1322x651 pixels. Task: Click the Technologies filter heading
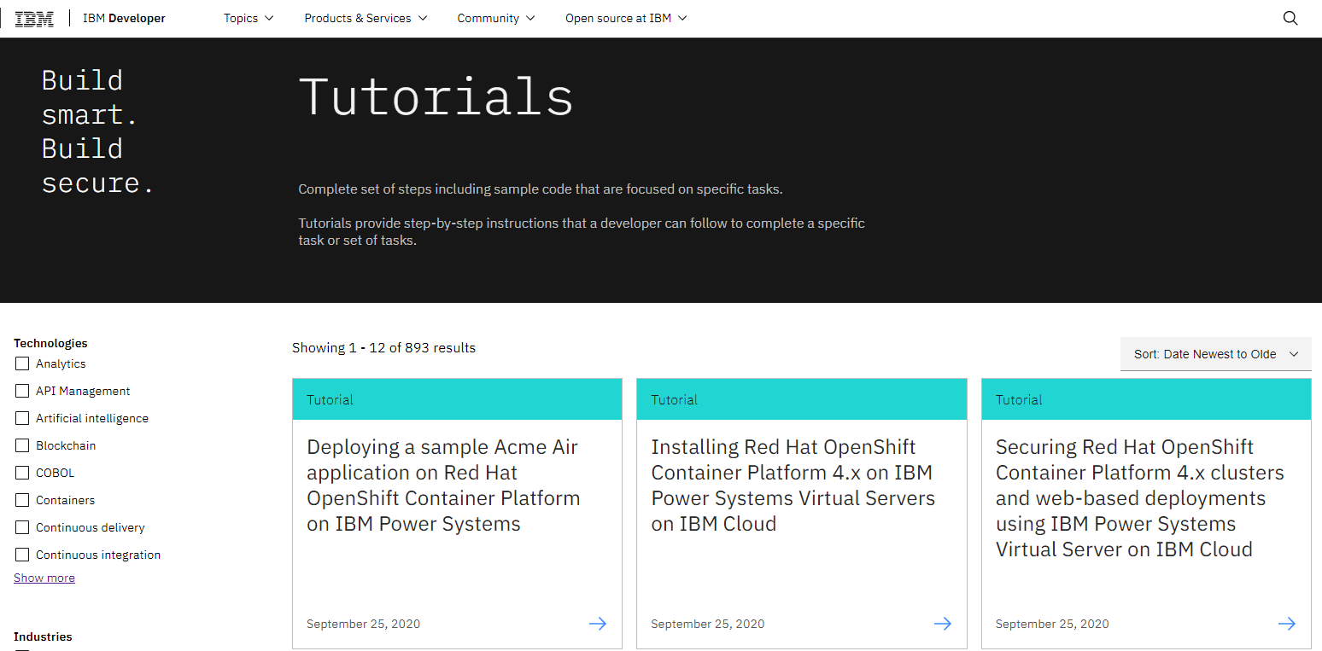pos(50,343)
